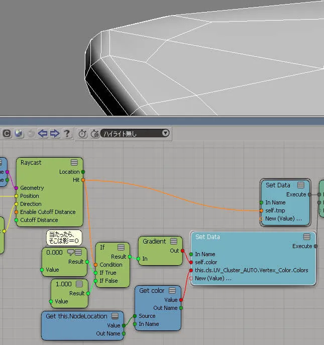Toggle the Get this.NodeLocation collapse icon
This screenshot has height=345, width=324.
click(115, 316)
